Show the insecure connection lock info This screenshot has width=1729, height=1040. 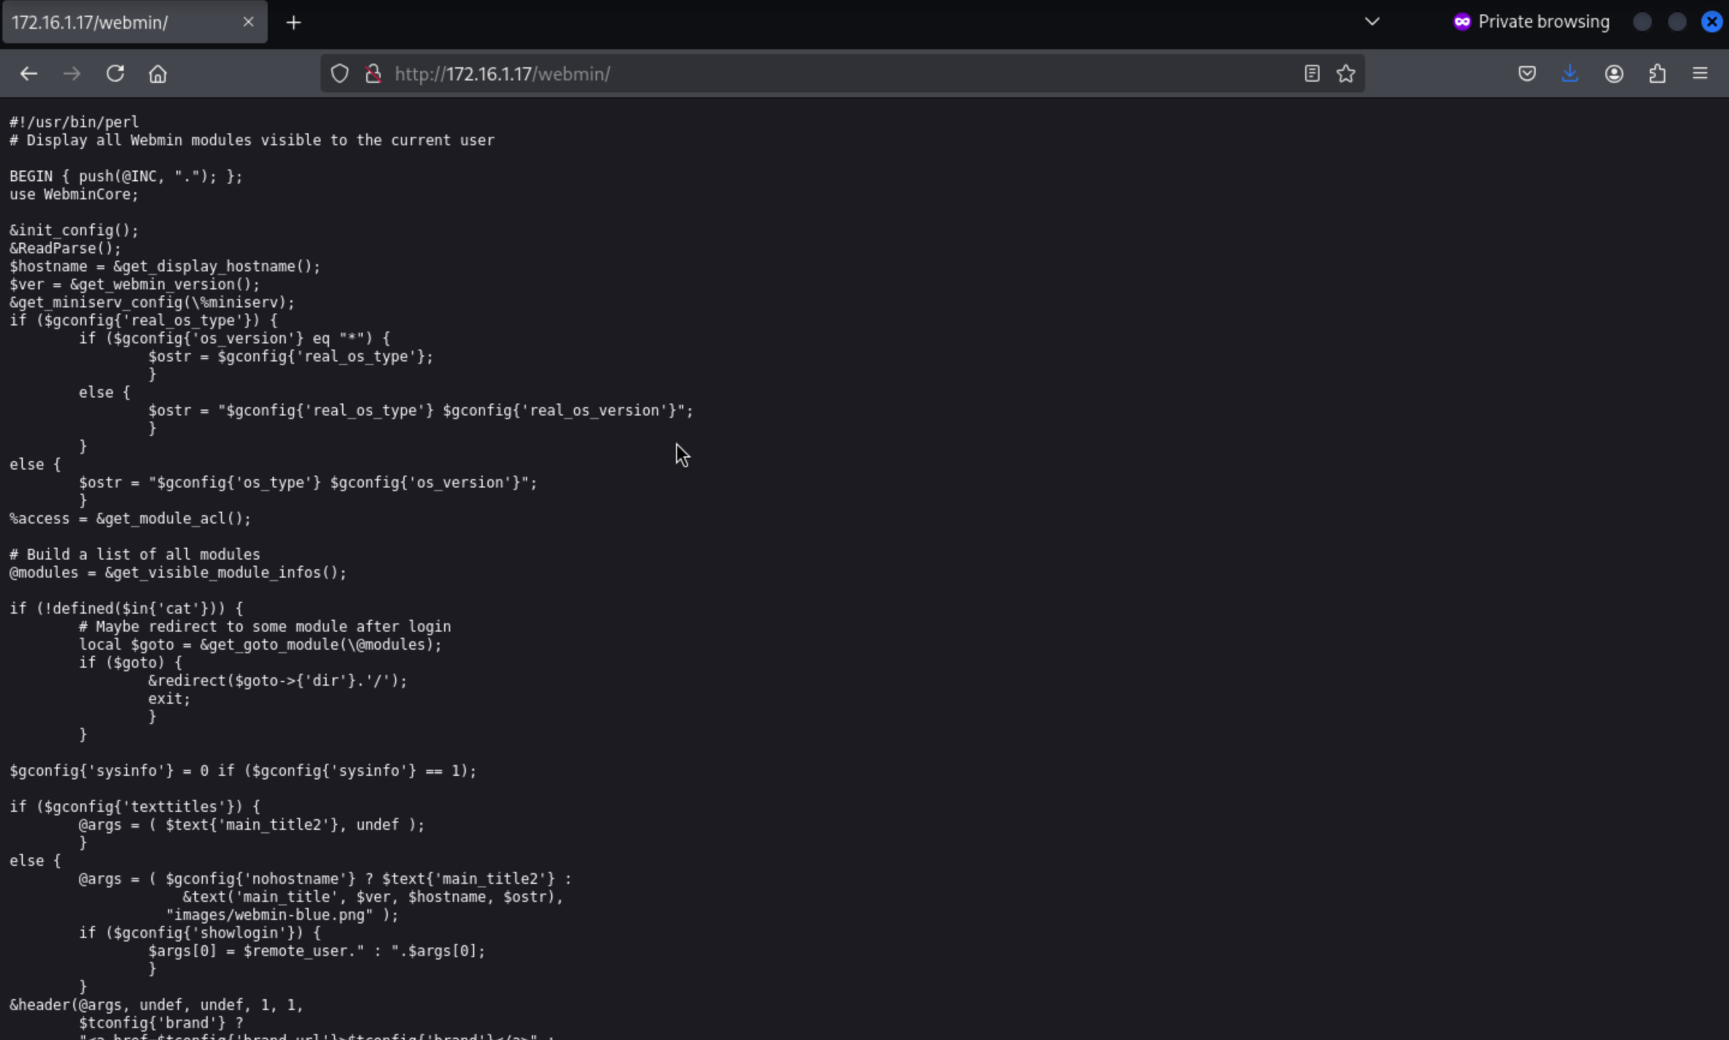pos(373,74)
